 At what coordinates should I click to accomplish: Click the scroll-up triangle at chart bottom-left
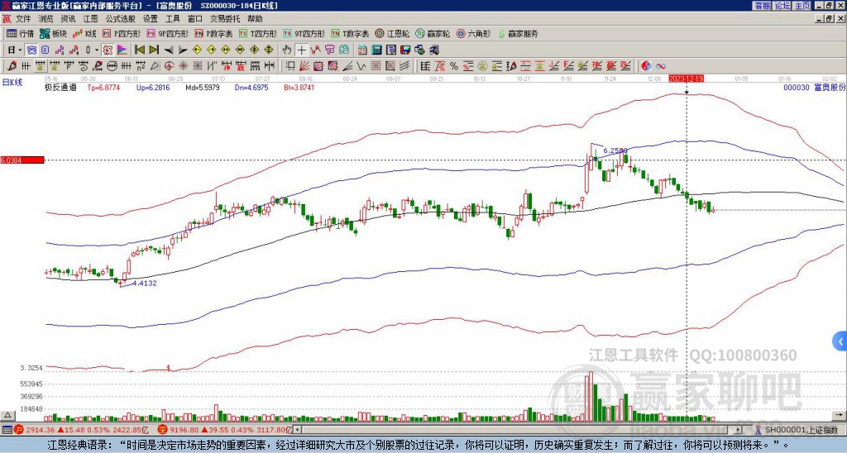click(7, 415)
